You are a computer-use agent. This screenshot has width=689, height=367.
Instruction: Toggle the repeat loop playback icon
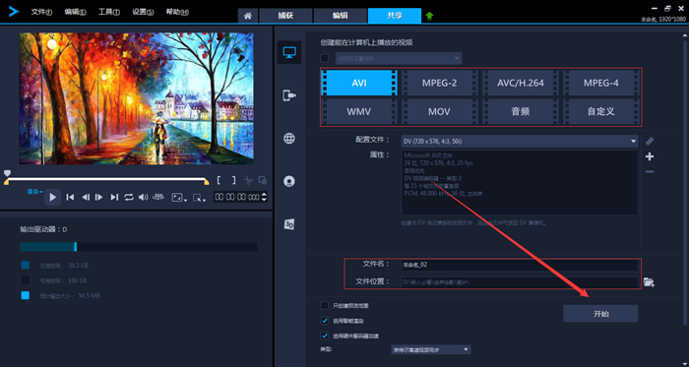tap(129, 197)
